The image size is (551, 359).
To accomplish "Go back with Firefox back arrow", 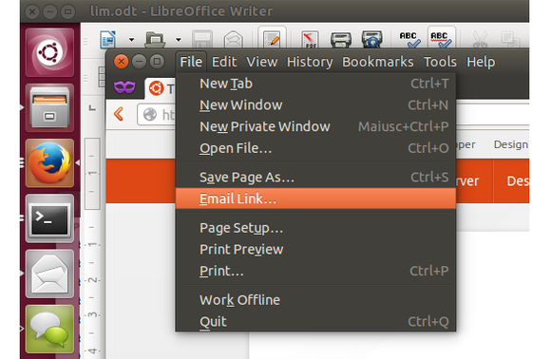I will coord(119,115).
